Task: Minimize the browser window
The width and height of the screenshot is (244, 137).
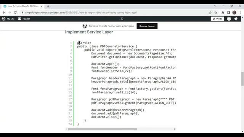Action: pos(223,6)
